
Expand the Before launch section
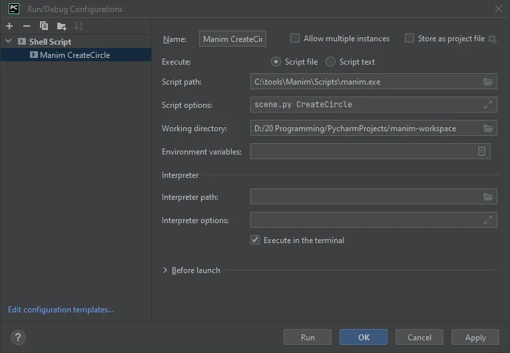165,270
